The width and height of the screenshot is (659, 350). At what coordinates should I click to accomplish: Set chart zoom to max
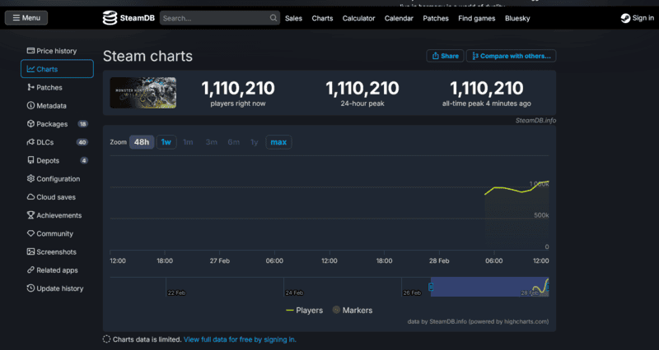pyautogui.click(x=278, y=142)
